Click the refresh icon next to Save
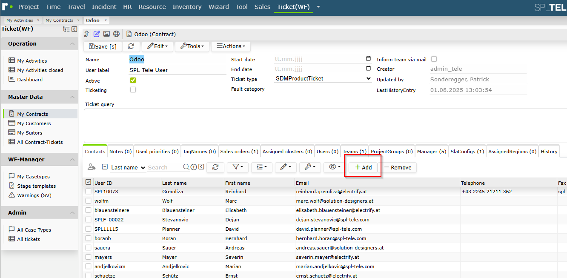The image size is (567, 278). pyautogui.click(x=131, y=46)
